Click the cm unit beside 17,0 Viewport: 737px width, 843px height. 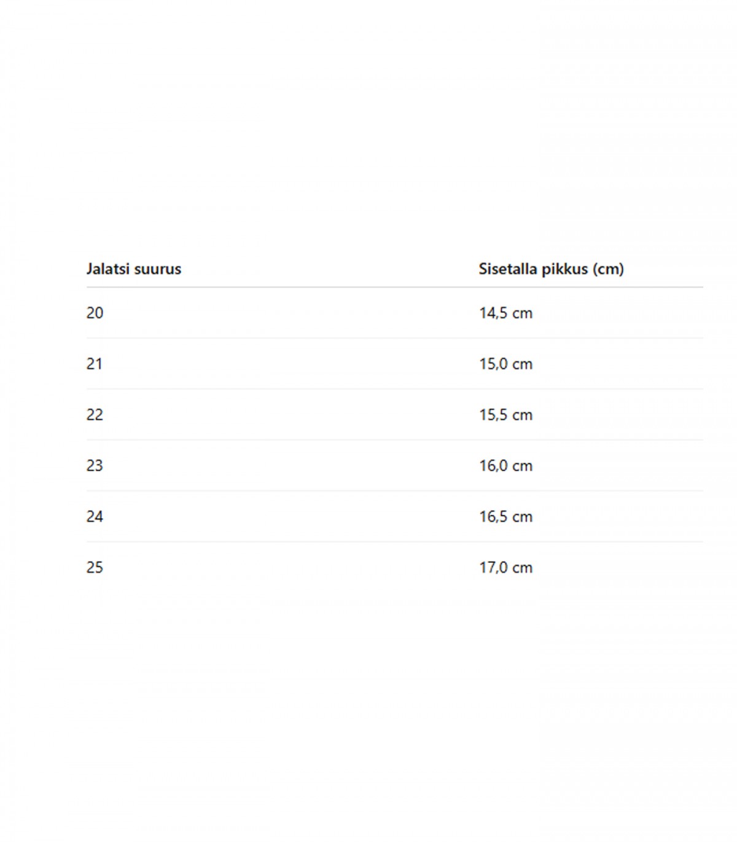pyautogui.click(x=522, y=569)
